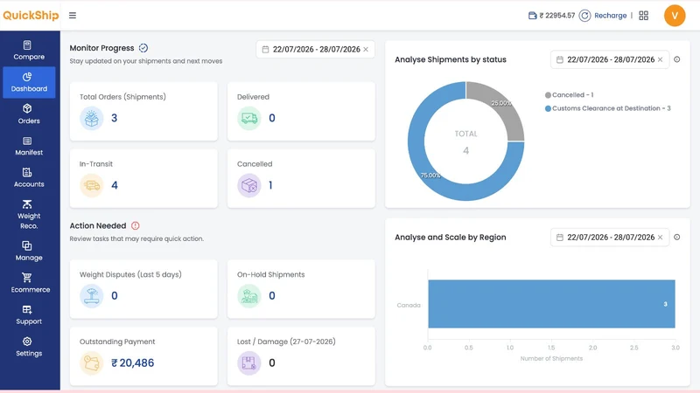Open the Weight Disputes (Last 5 days) card

coord(143,289)
